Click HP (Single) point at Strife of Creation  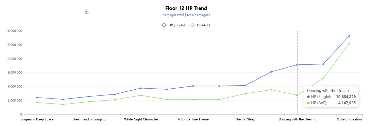click(x=349, y=36)
